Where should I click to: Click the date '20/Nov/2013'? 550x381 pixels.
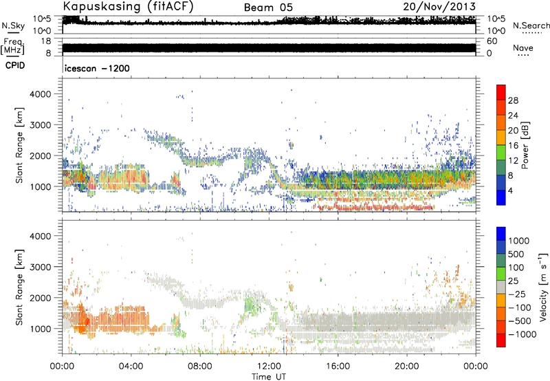(439, 6)
